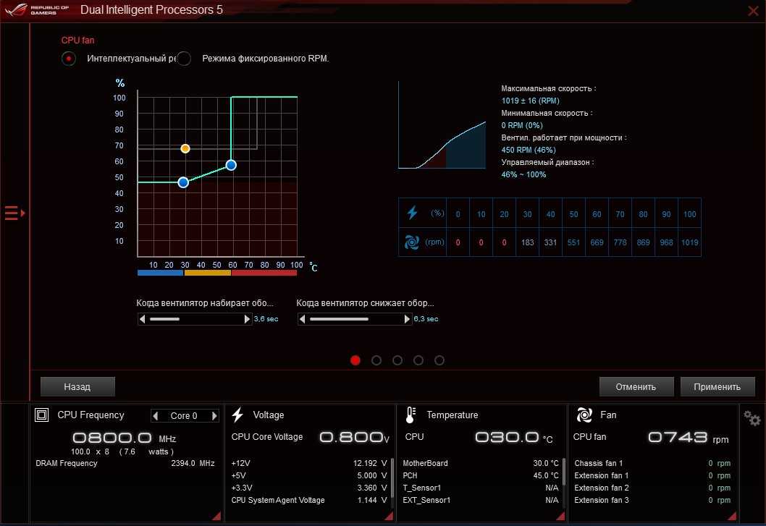Expand the Temperature panel corner arrow

coord(560,514)
